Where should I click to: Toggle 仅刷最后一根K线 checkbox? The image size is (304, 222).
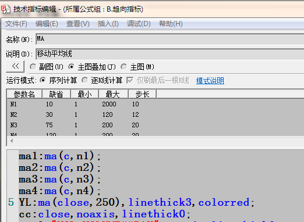[130, 80]
